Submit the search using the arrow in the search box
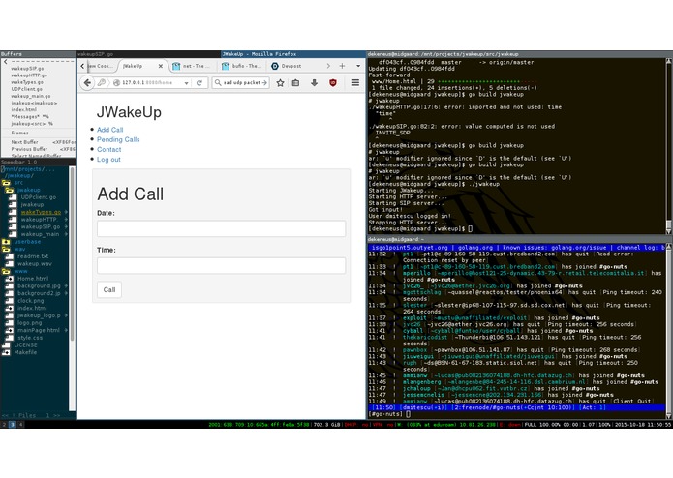The width and height of the screenshot is (673, 478). [x=264, y=83]
